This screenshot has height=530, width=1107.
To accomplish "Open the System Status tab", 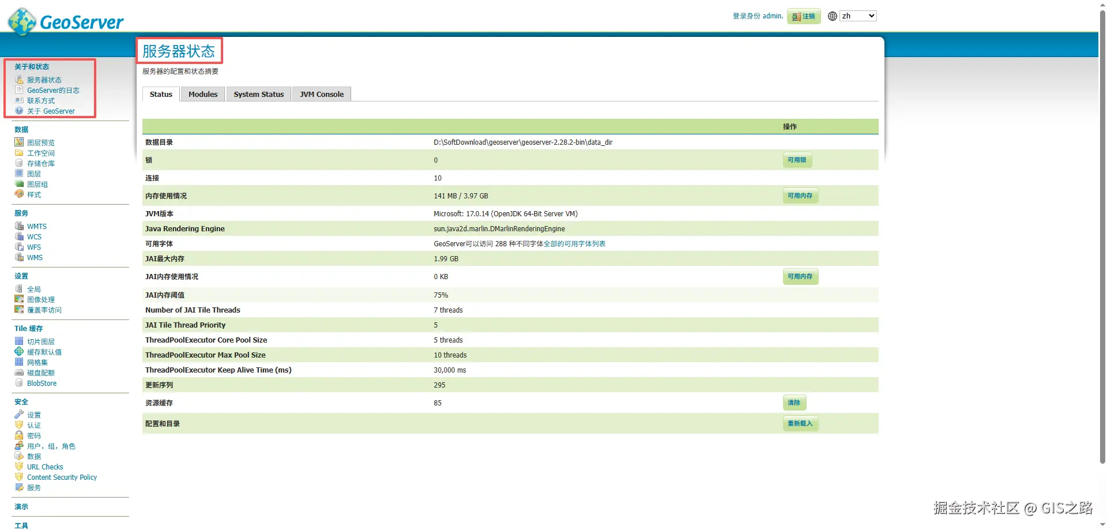I will coord(259,94).
